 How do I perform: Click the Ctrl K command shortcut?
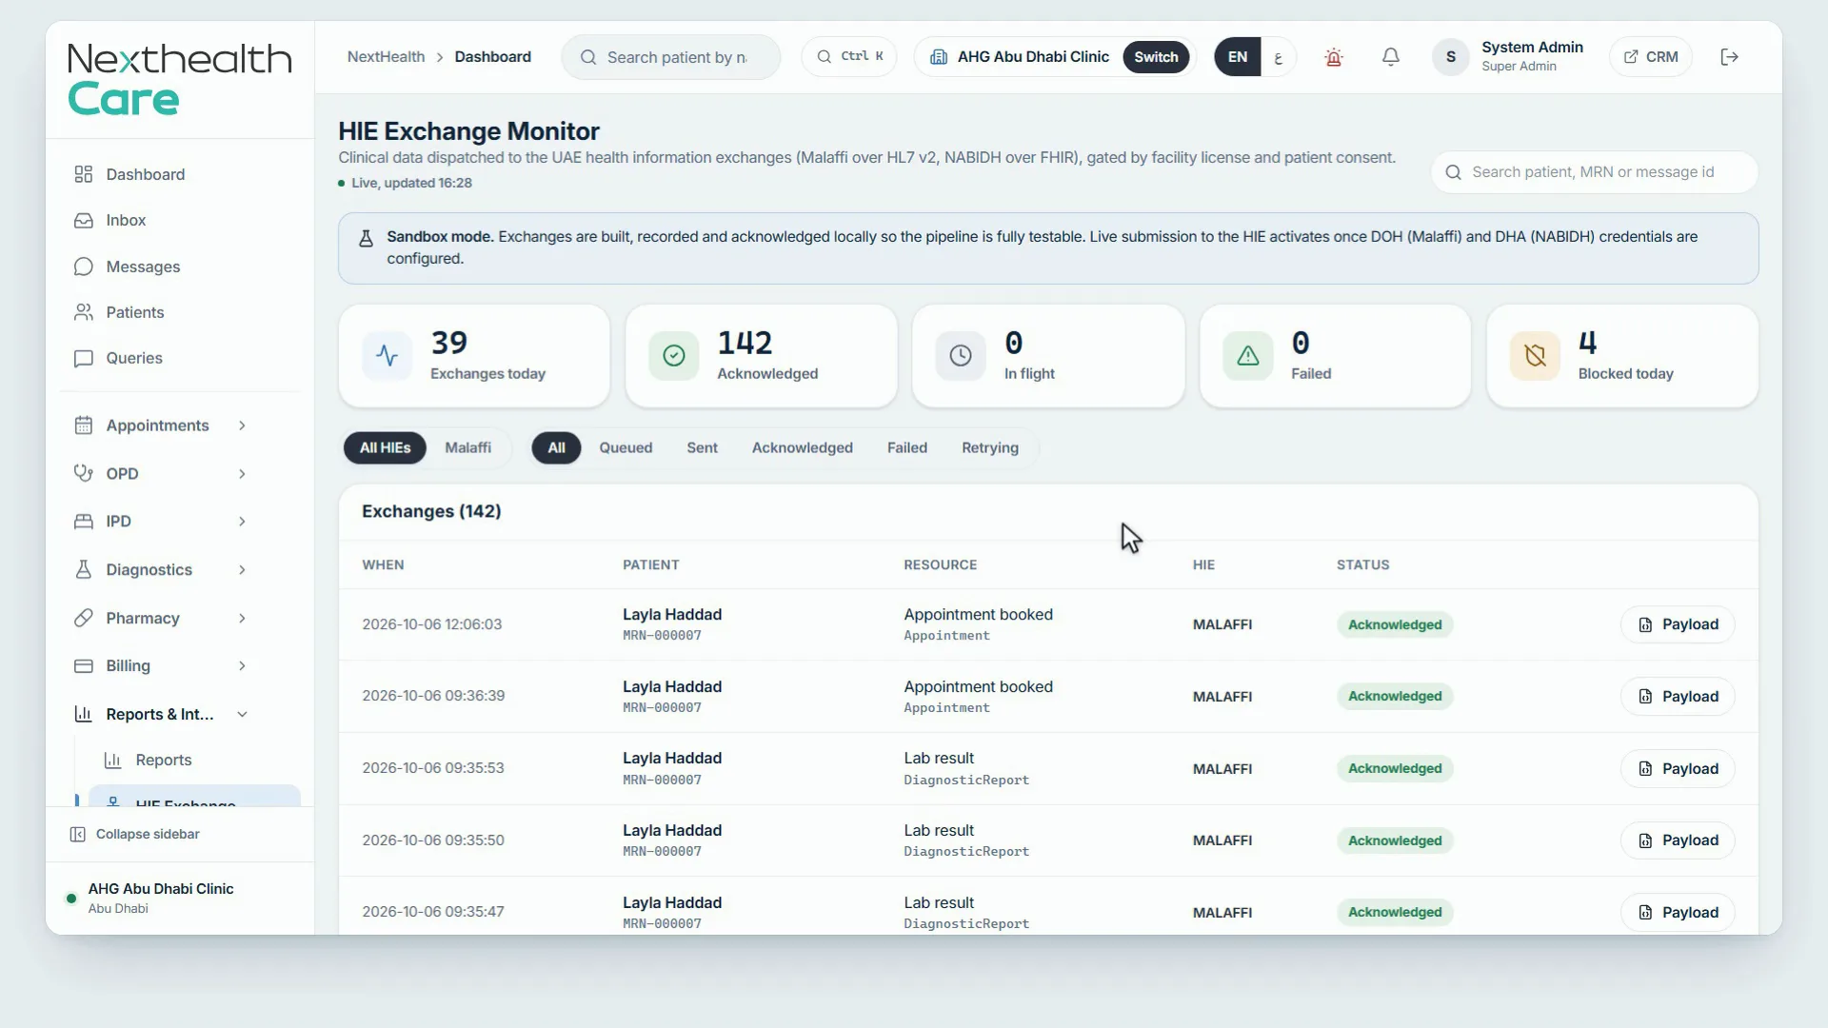pyautogui.click(x=849, y=57)
